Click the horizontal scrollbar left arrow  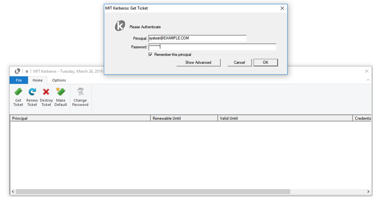tap(13, 191)
